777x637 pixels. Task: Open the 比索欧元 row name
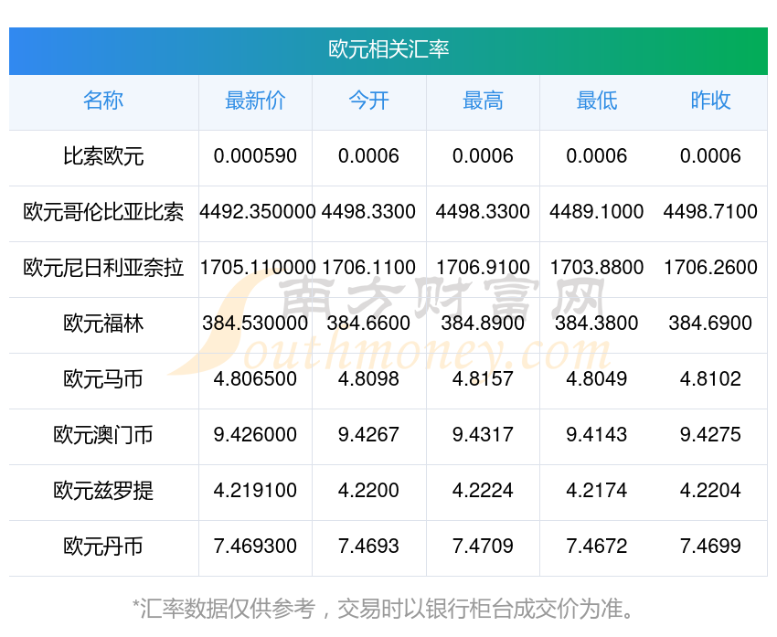pos(103,156)
